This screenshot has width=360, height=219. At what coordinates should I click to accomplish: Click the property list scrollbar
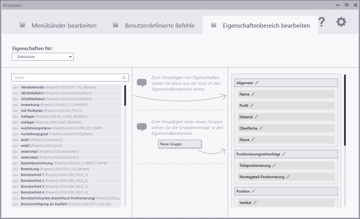point(125,96)
